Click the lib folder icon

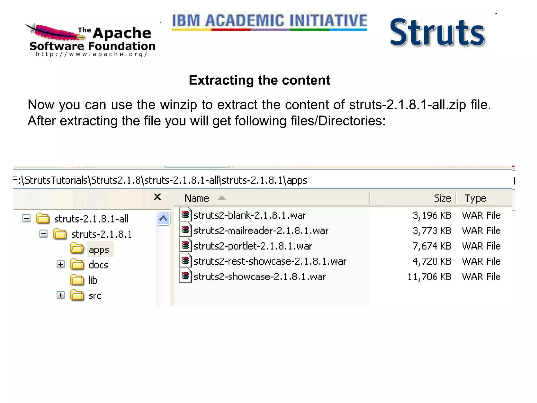77,280
